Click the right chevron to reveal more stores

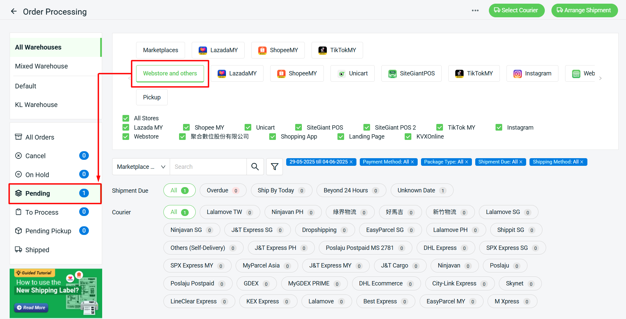pyautogui.click(x=600, y=78)
